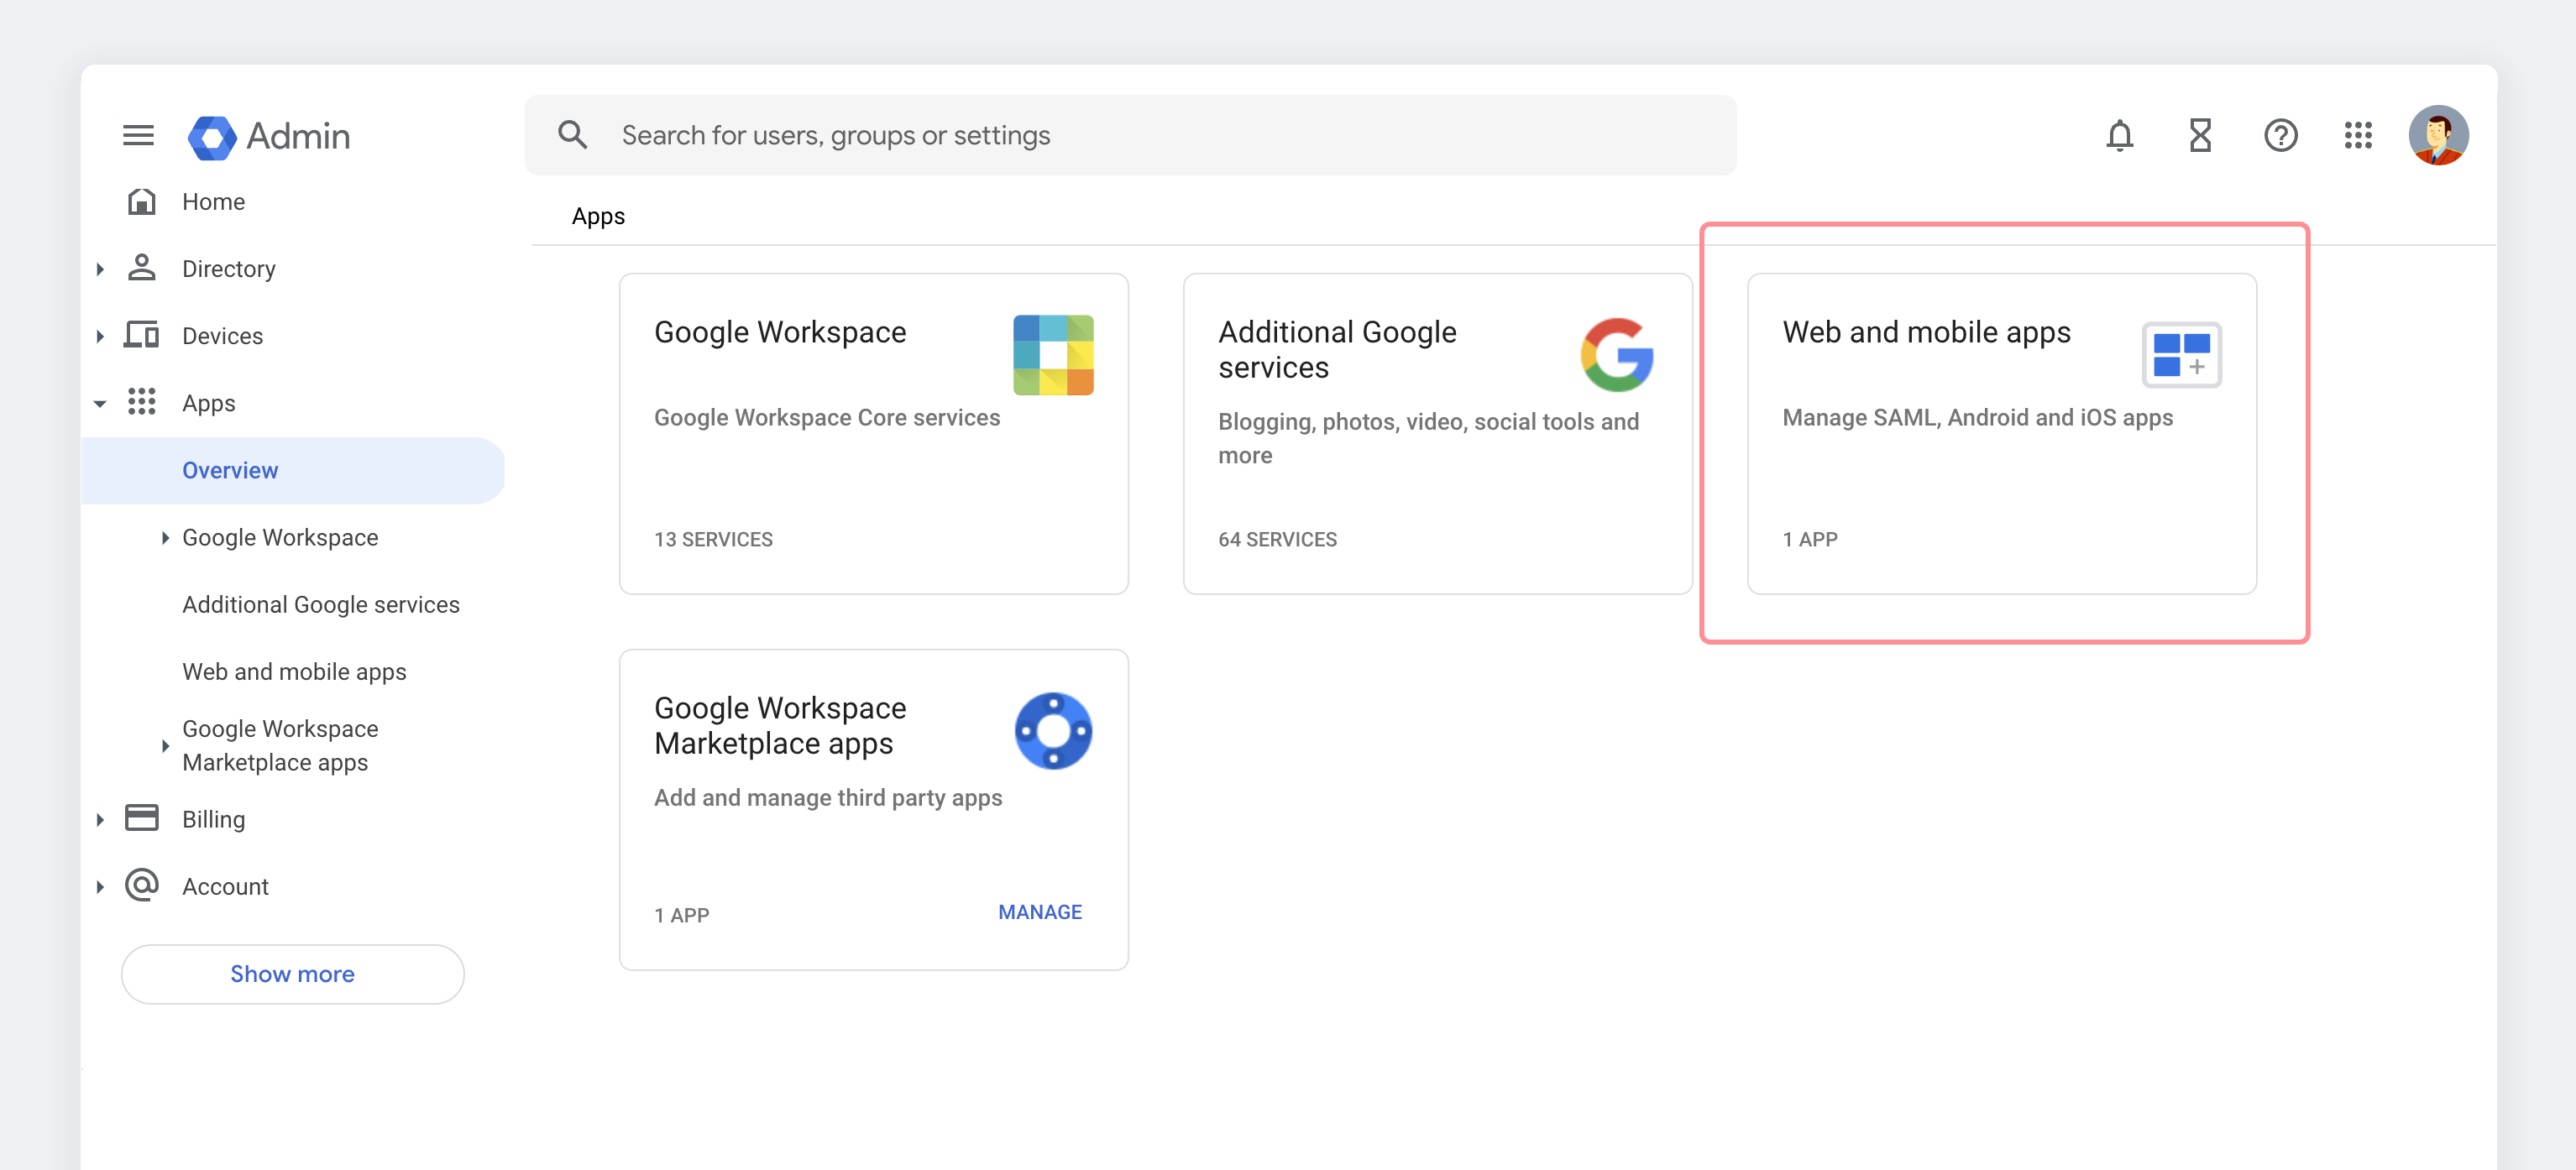Open the hamburger navigation menu
The height and width of the screenshot is (1170, 2576).
pos(138,135)
